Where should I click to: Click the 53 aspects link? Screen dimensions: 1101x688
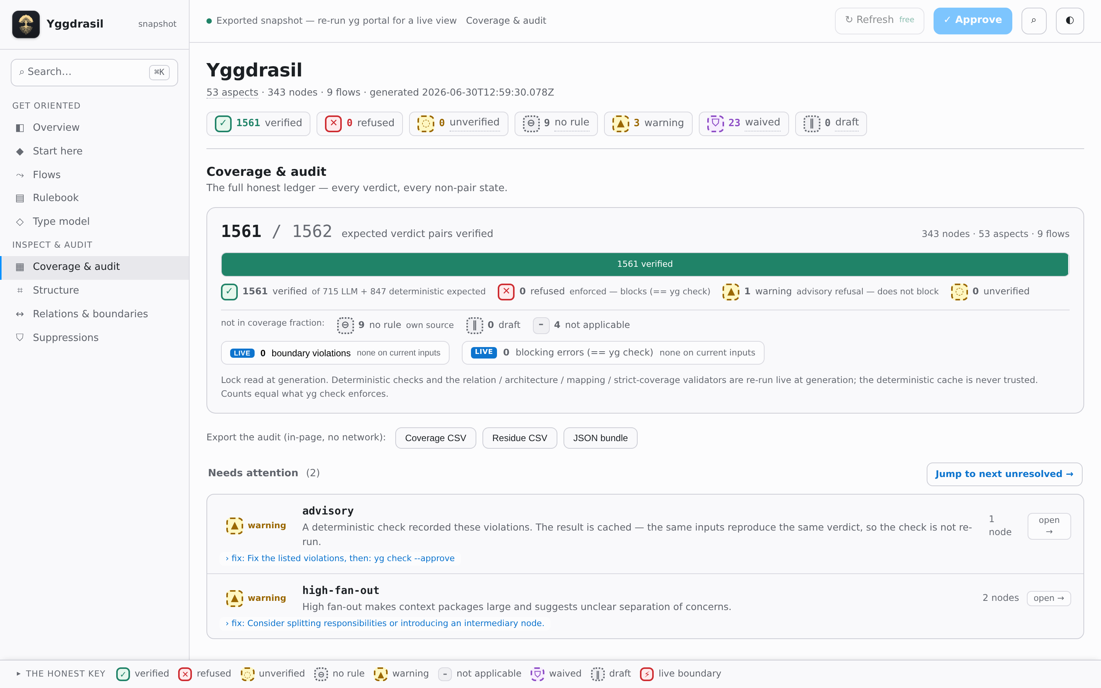(x=232, y=92)
